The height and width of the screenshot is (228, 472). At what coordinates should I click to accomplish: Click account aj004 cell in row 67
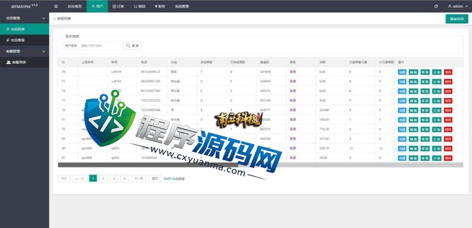116,158
